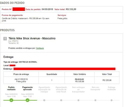Click the DADOS DO PEDIDO heading
Screen dimensions: 125x107
(x=12, y=3)
